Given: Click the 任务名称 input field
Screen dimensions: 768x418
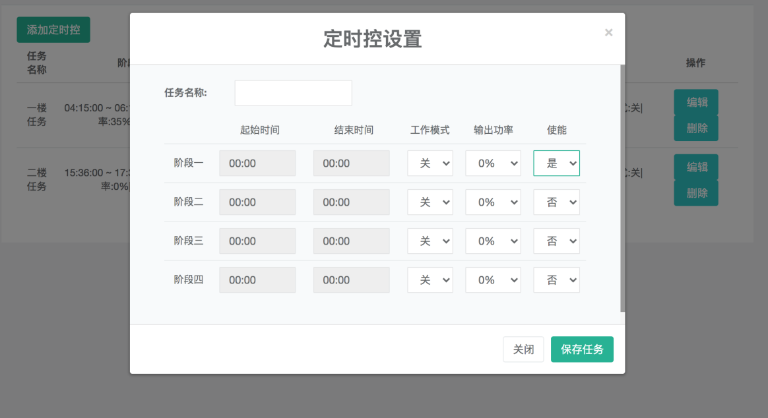Looking at the screenshot, I should pos(294,93).
